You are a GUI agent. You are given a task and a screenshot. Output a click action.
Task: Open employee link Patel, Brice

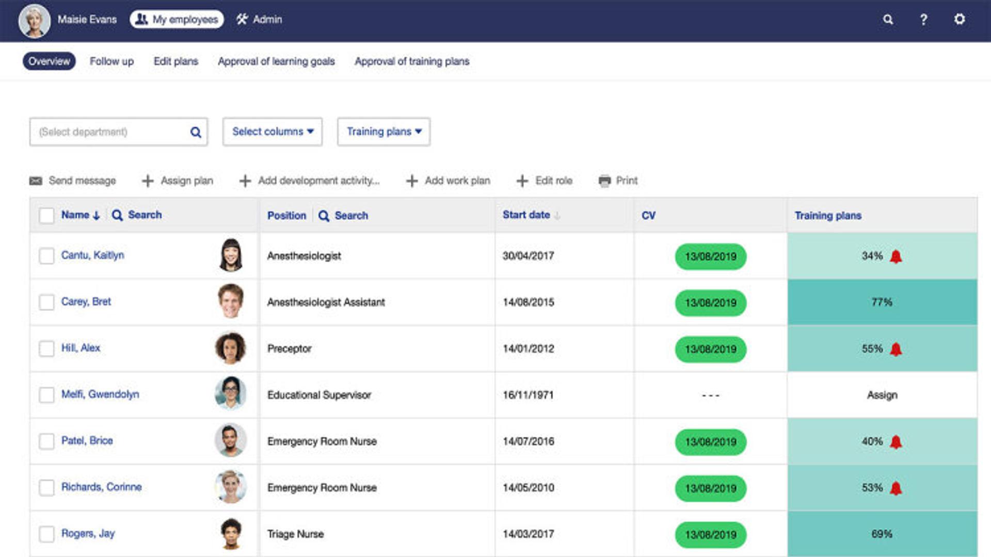tap(87, 440)
